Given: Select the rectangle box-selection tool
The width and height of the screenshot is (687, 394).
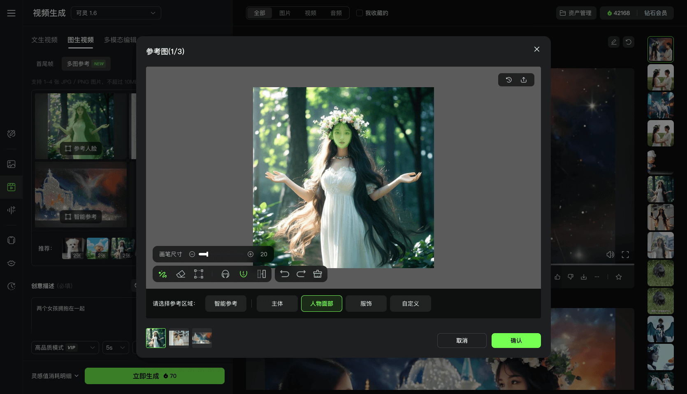Looking at the screenshot, I should 199,274.
